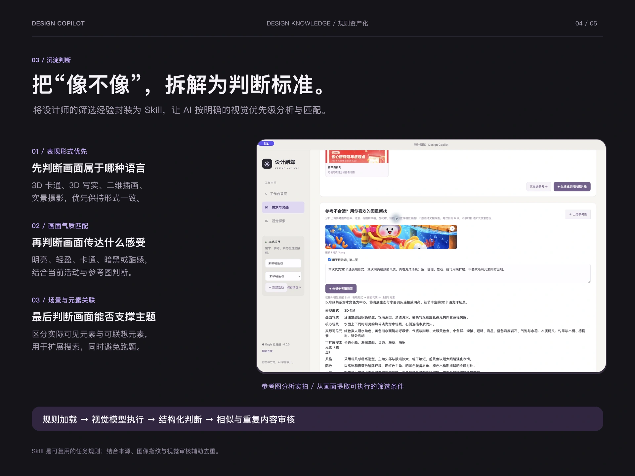Click the 青菜白白儿 card caption
The image size is (635, 476).
334,167
